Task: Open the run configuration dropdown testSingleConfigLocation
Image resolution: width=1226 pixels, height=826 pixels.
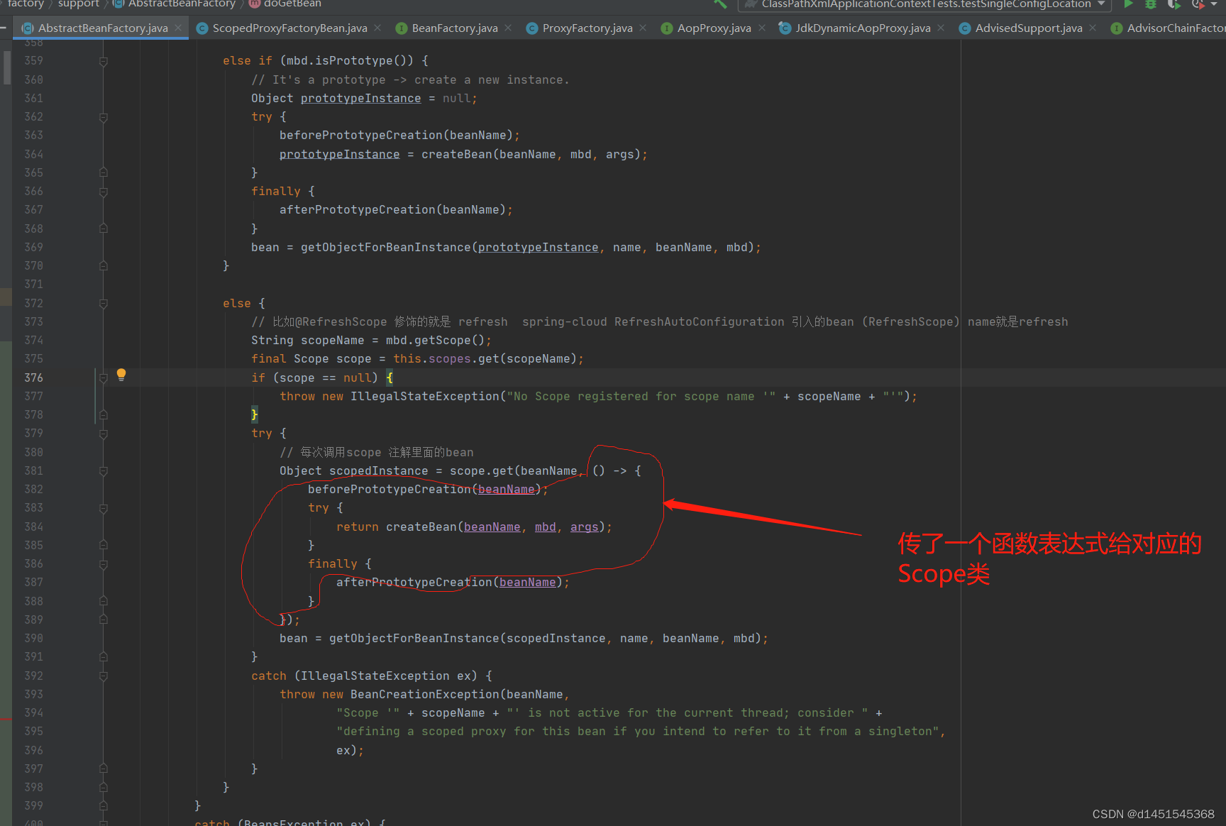Action: click(x=924, y=4)
